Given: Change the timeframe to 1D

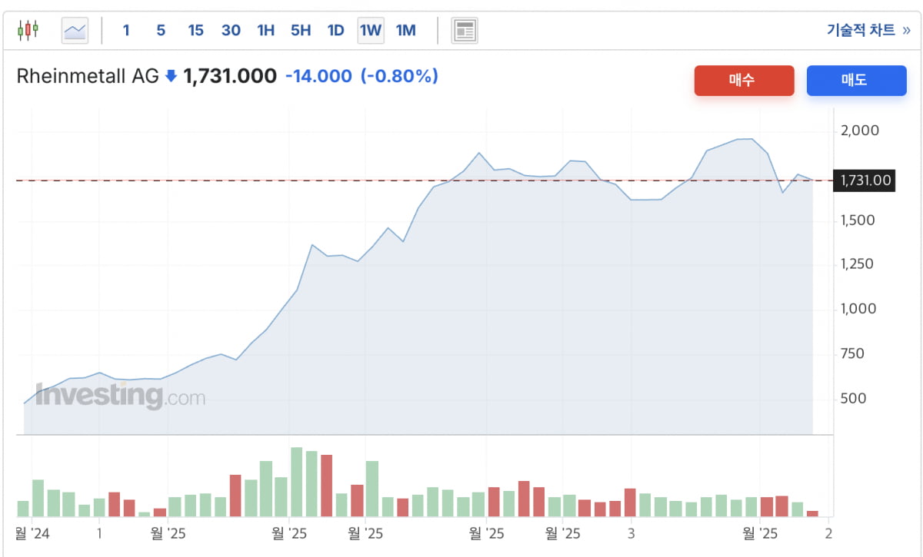Looking at the screenshot, I should [335, 31].
